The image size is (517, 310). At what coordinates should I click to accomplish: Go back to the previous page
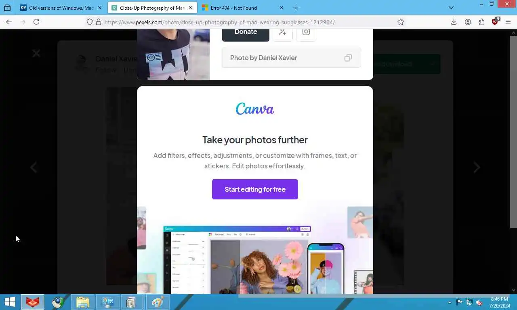(x=9, y=22)
